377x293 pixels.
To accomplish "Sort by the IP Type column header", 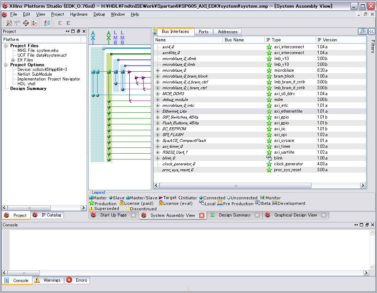I will click(x=290, y=40).
